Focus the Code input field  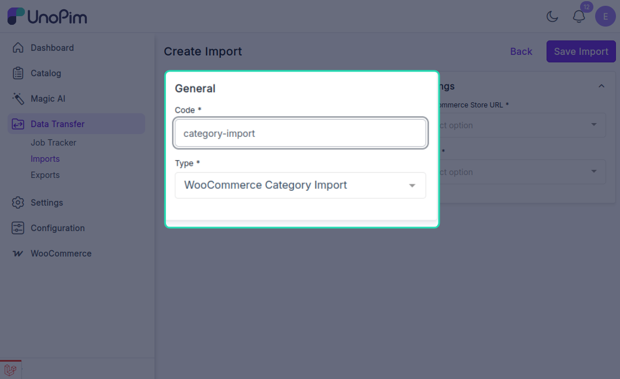(301, 133)
